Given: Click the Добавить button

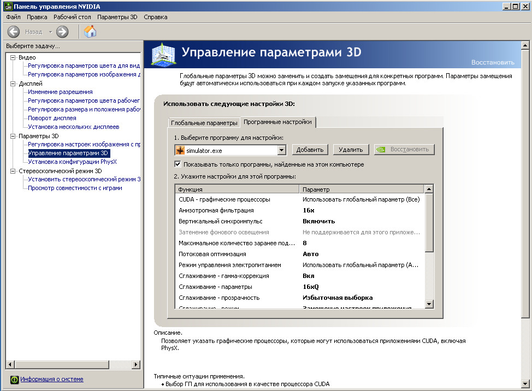Looking at the screenshot, I should (x=310, y=150).
